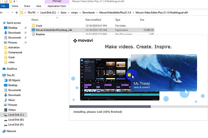Select Network in navigation pane
The height and width of the screenshot is (138, 208).
coord(11,131)
